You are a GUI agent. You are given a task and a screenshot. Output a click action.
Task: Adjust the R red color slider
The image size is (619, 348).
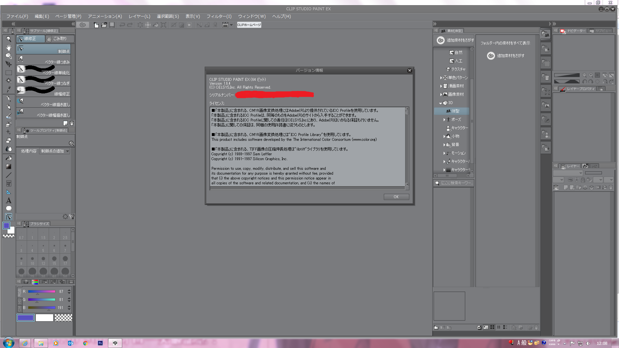click(x=42, y=292)
